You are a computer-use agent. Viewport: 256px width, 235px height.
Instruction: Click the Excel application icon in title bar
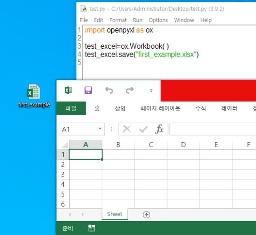[x=68, y=90]
